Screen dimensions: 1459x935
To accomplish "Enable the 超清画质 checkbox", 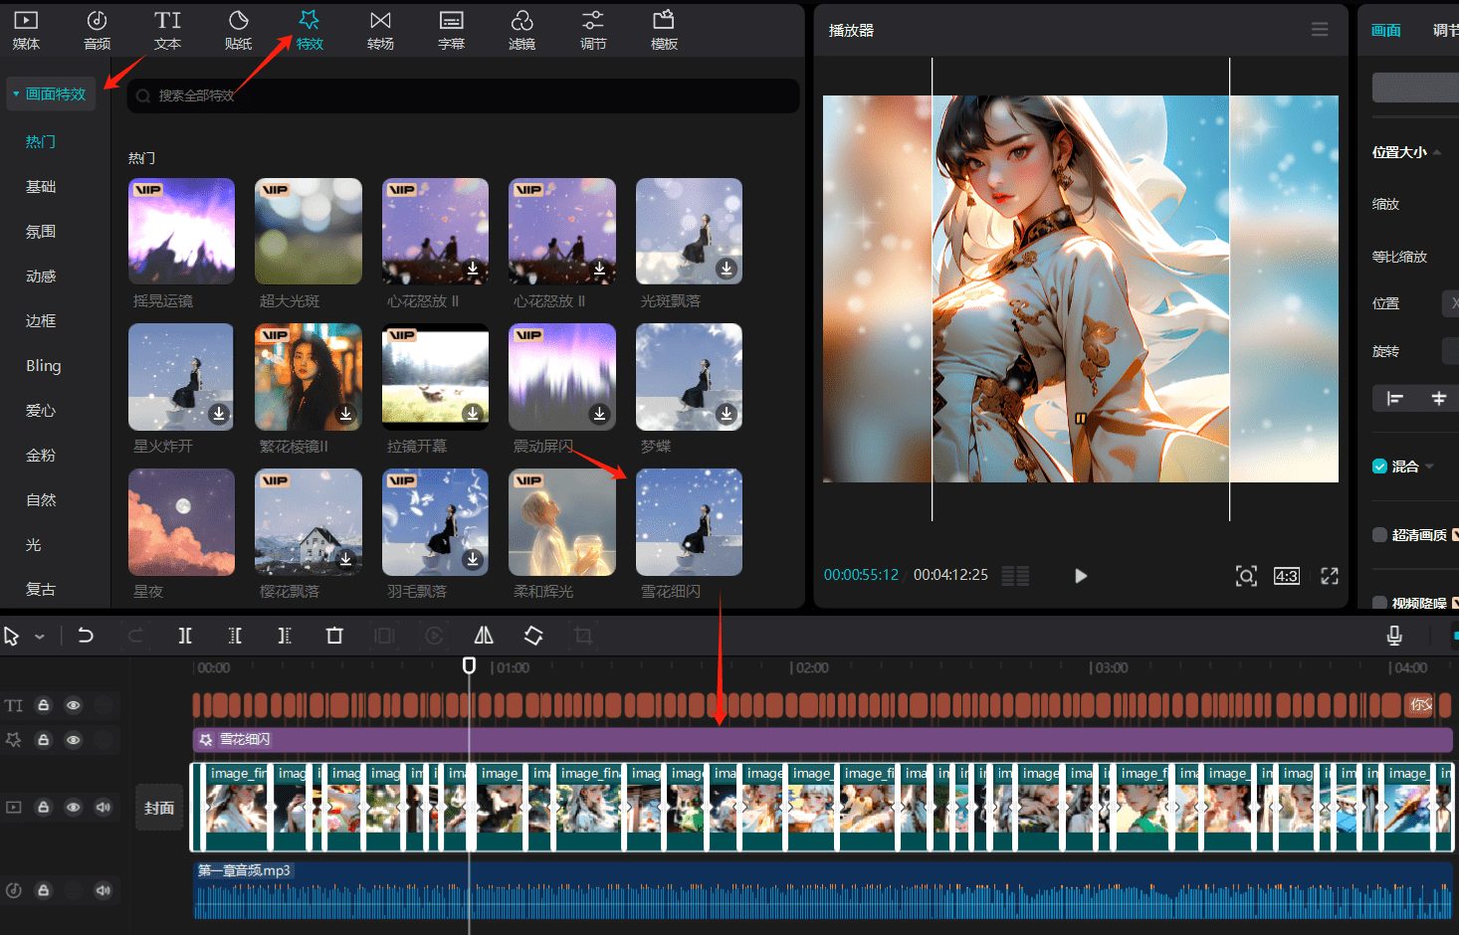I will [1379, 534].
